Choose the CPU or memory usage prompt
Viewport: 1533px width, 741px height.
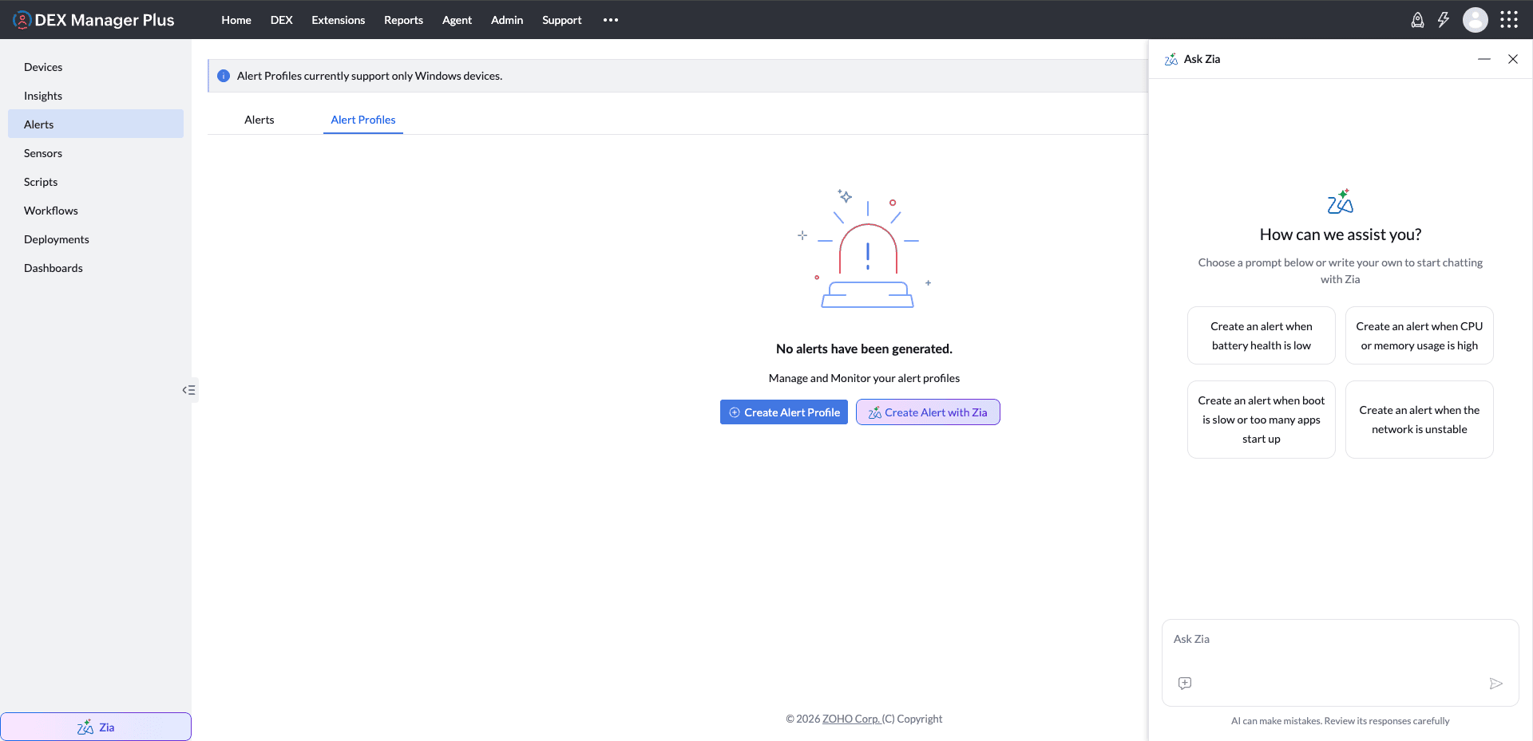(1420, 336)
